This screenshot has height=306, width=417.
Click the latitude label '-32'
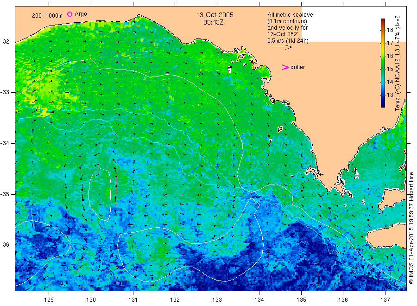[5, 42]
